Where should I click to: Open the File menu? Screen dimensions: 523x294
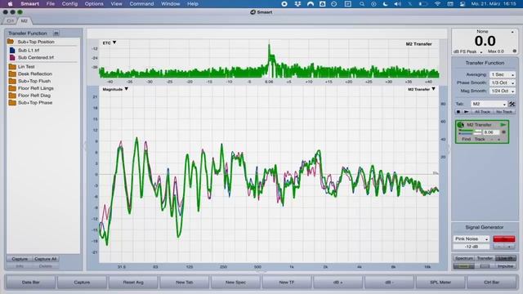point(51,4)
